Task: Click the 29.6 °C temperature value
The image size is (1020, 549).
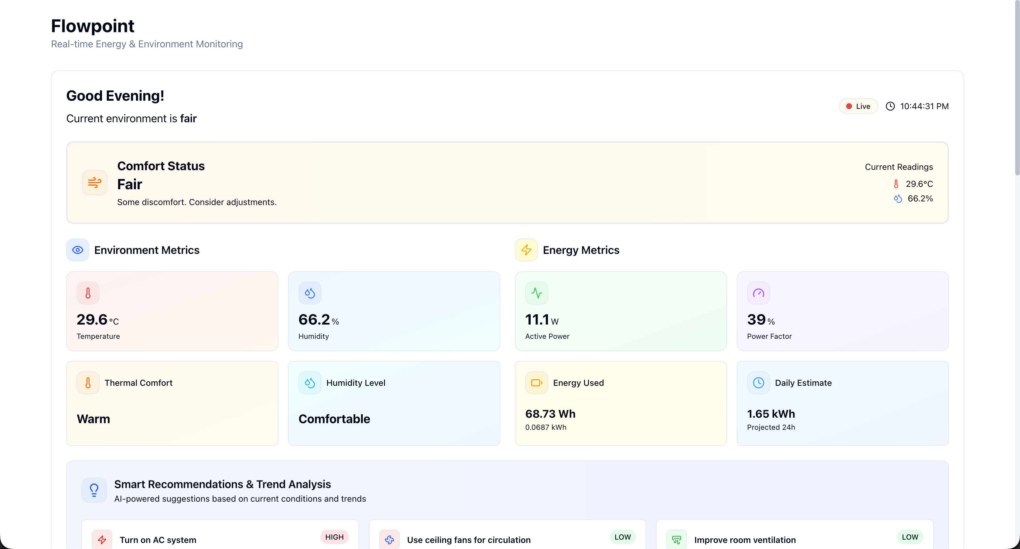Action: click(97, 320)
